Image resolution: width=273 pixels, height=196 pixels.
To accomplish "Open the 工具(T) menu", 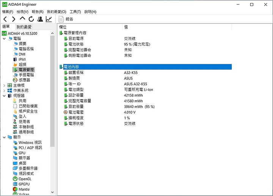I will coord(75,12).
